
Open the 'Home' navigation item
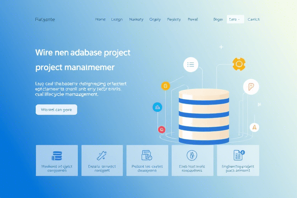coord(100,19)
